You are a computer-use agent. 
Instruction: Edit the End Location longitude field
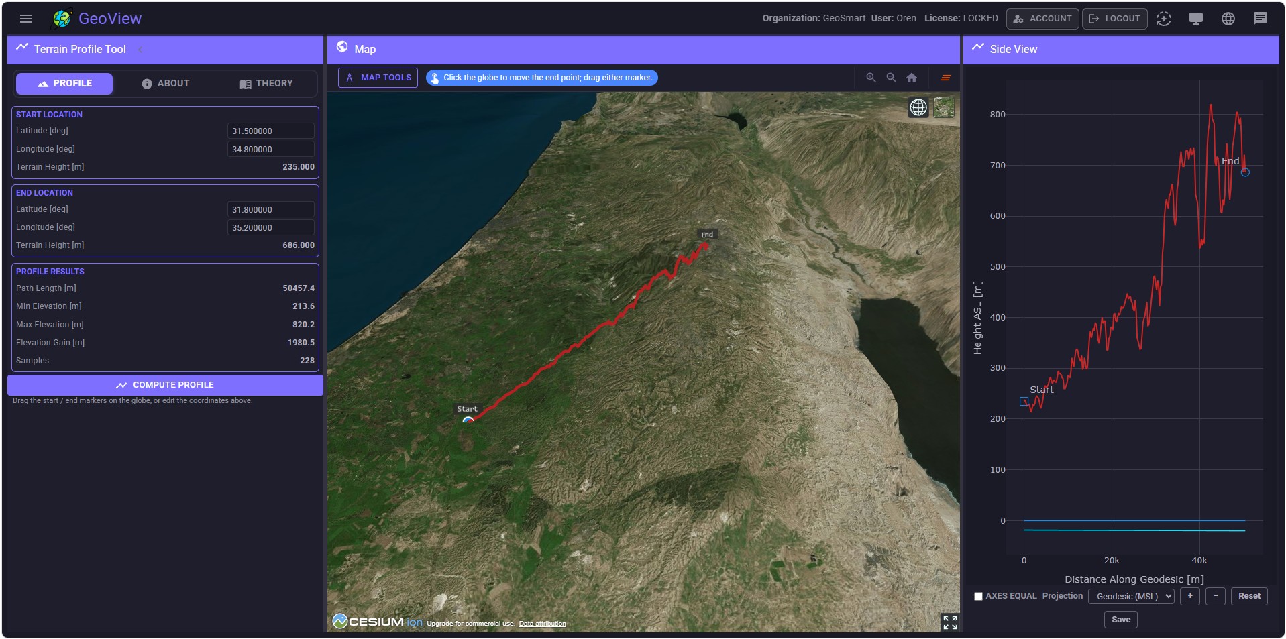coord(271,228)
